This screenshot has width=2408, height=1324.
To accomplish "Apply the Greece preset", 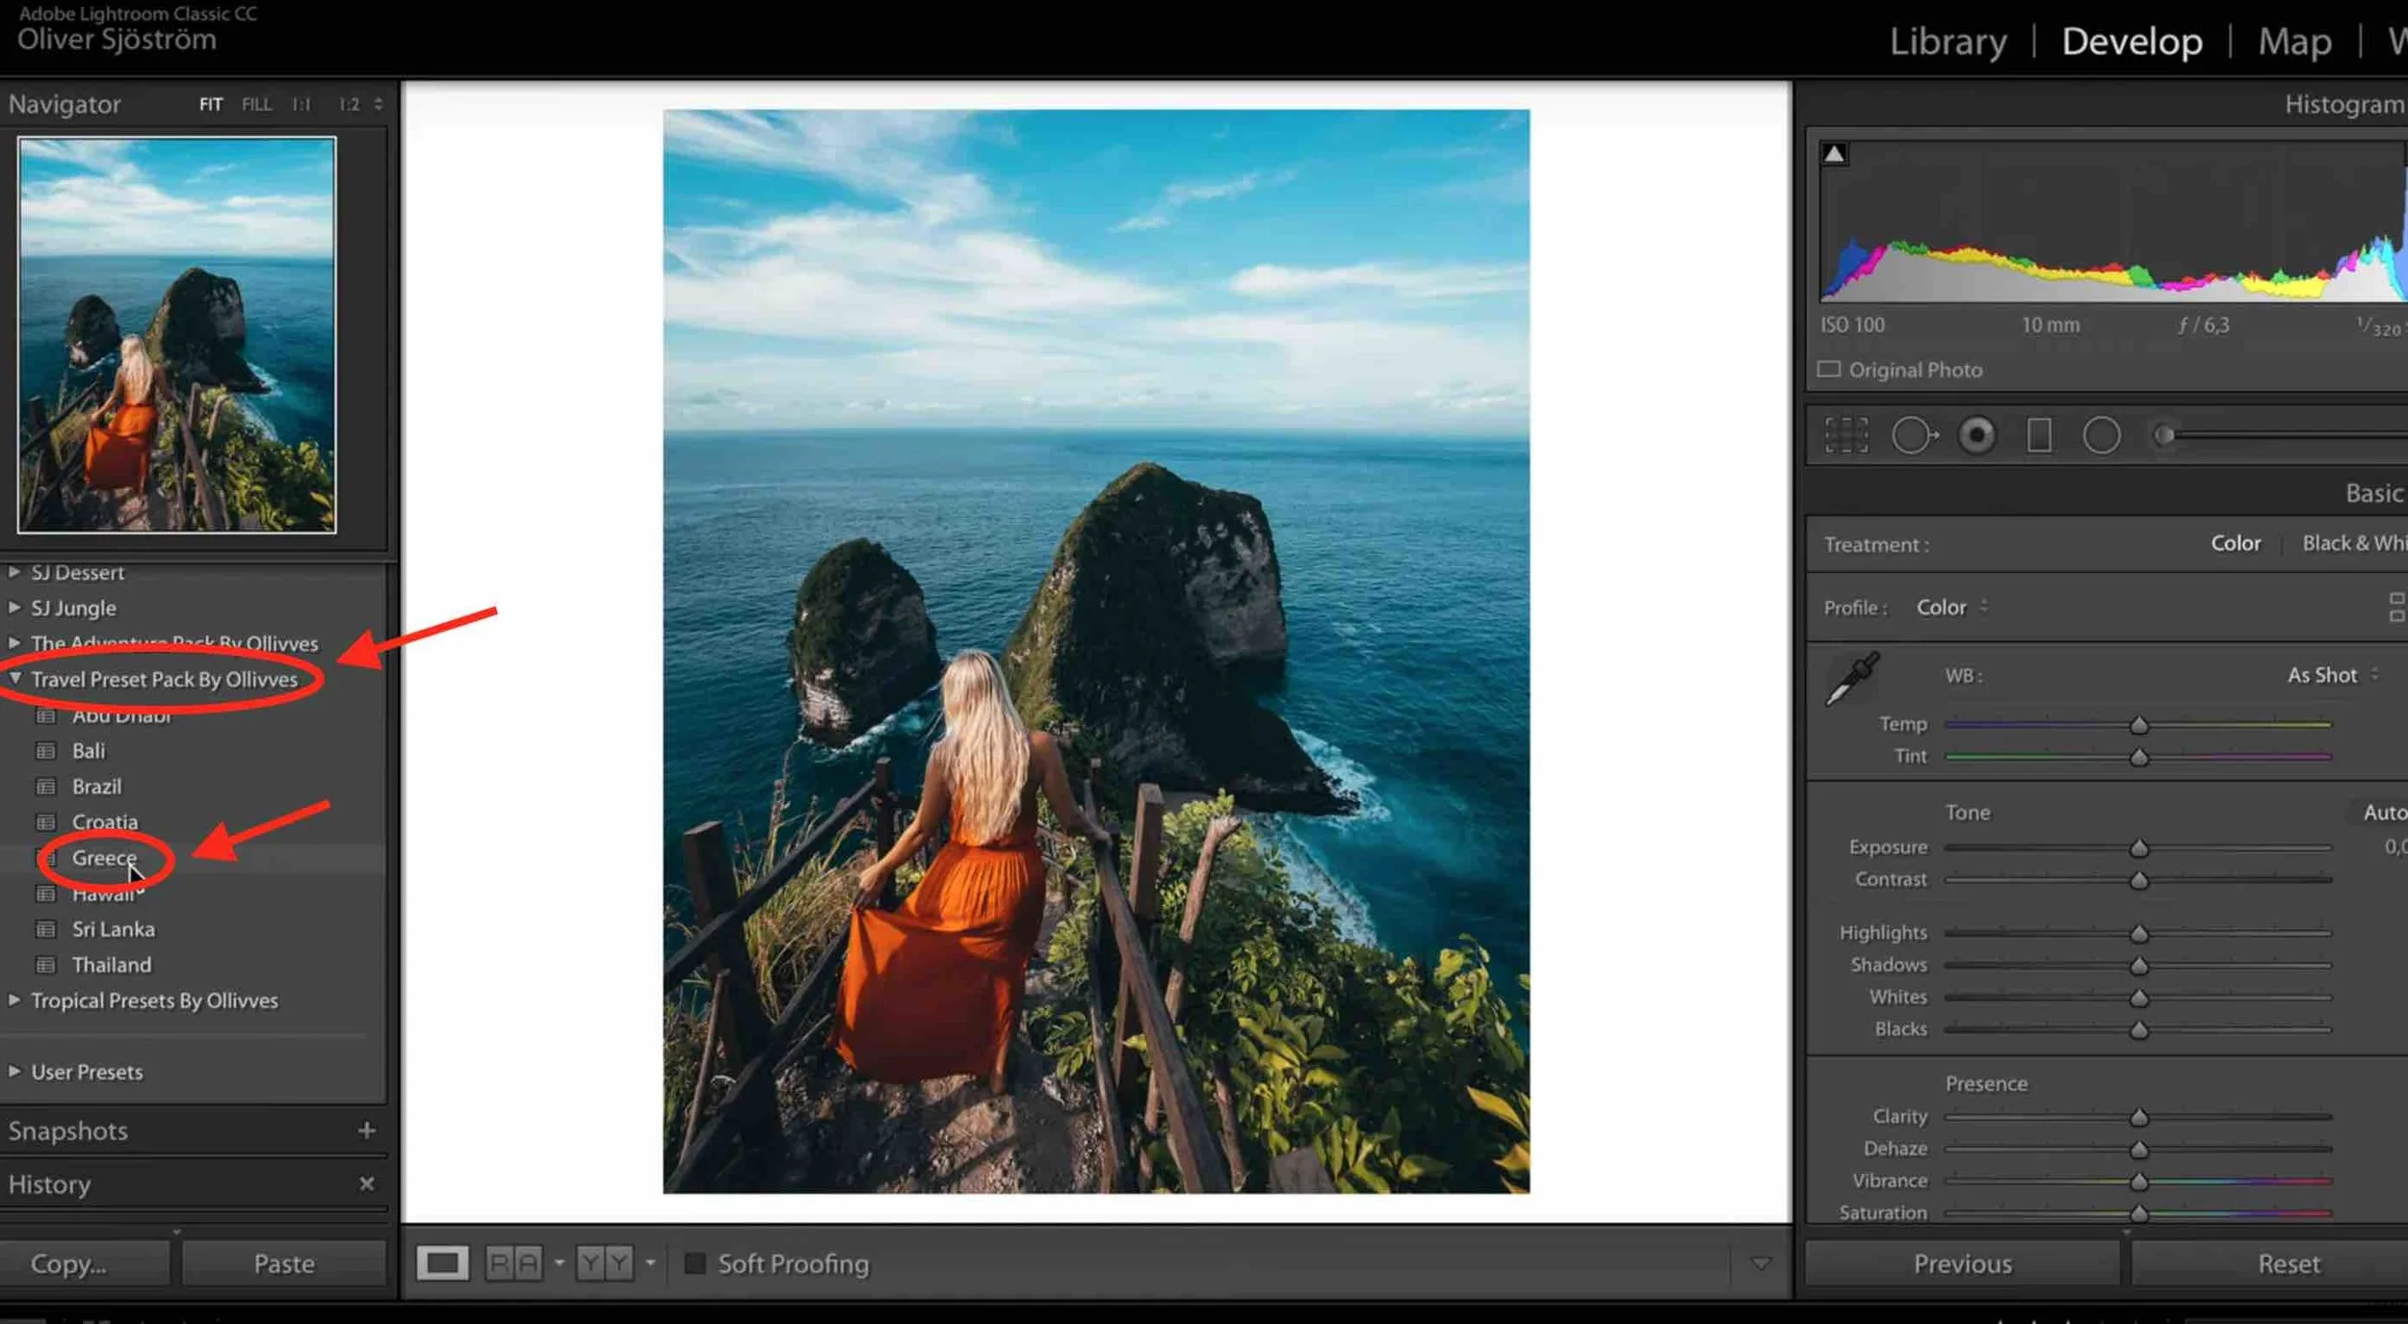I will [x=104, y=858].
